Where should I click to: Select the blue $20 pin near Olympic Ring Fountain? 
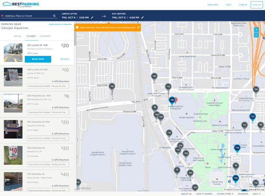(236, 179)
